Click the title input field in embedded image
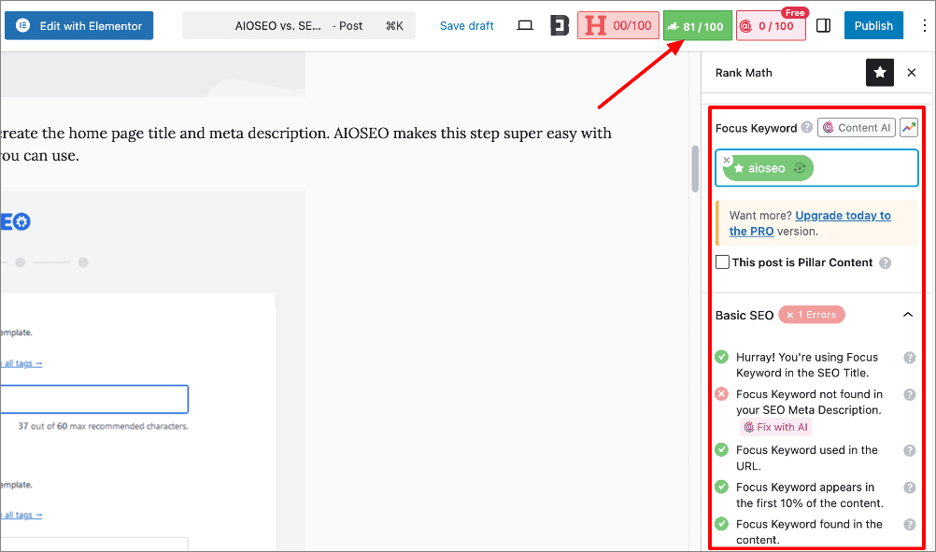 [x=94, y=399]
